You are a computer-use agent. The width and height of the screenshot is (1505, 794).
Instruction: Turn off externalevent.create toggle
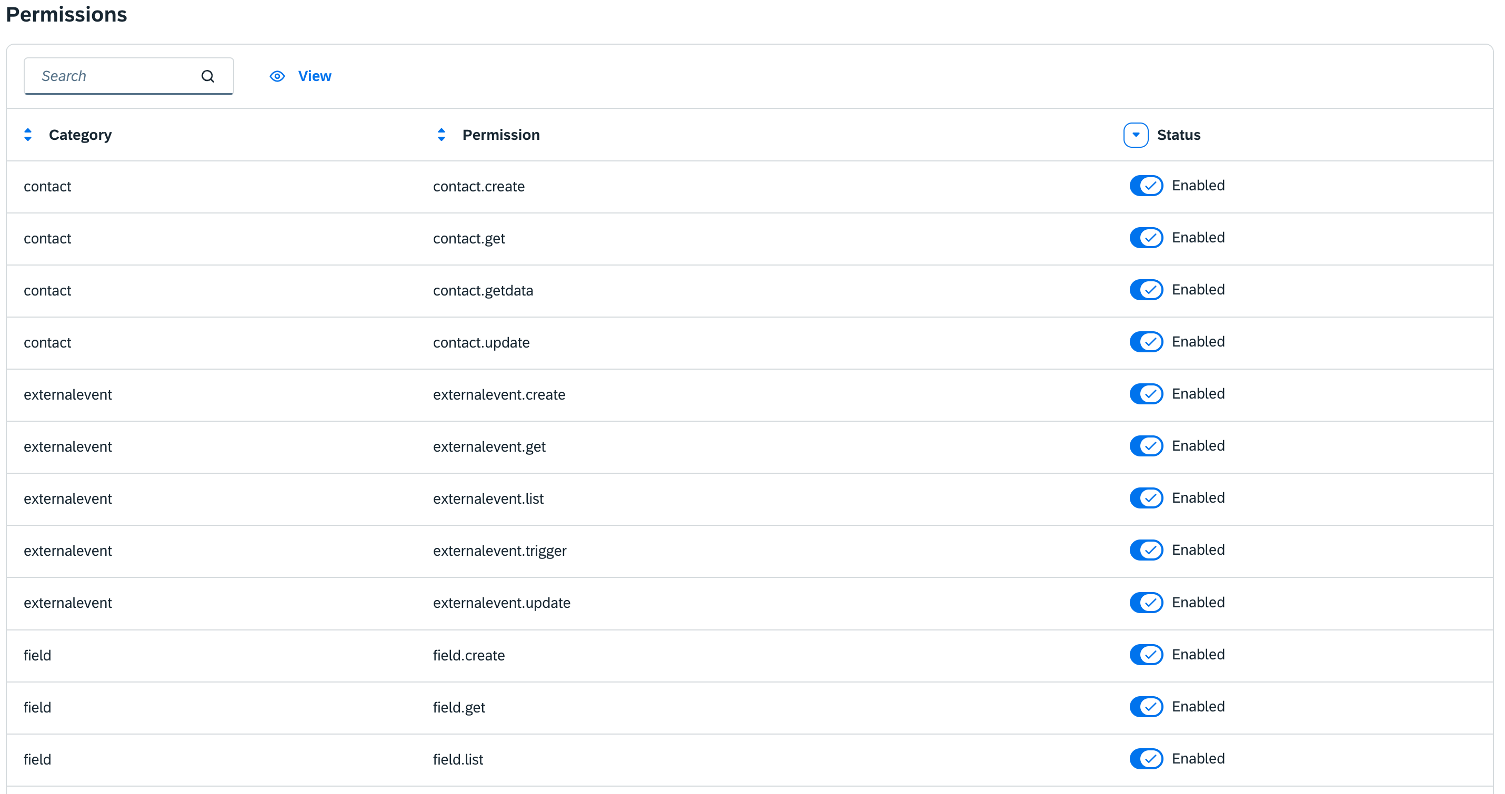point(1146,394)
